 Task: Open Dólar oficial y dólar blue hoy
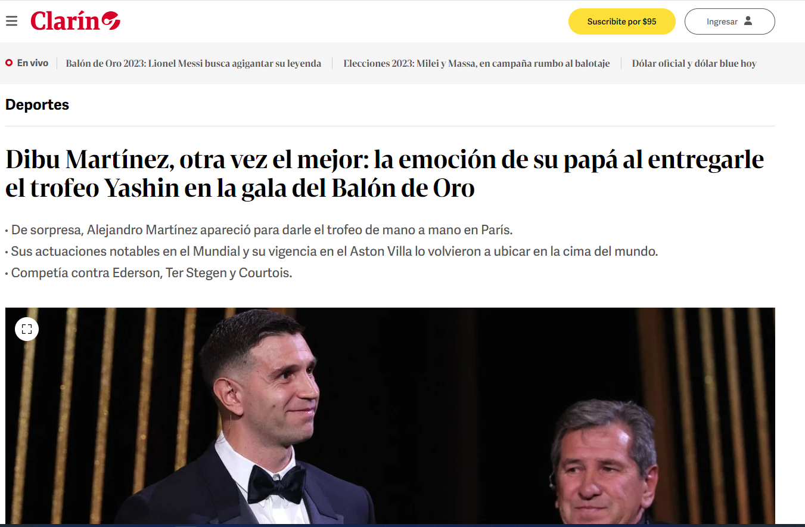click(x=694, y=63)
